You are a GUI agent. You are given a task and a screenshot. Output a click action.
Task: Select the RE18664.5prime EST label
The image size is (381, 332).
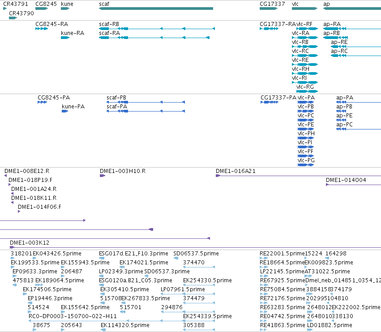click(282, 263)
